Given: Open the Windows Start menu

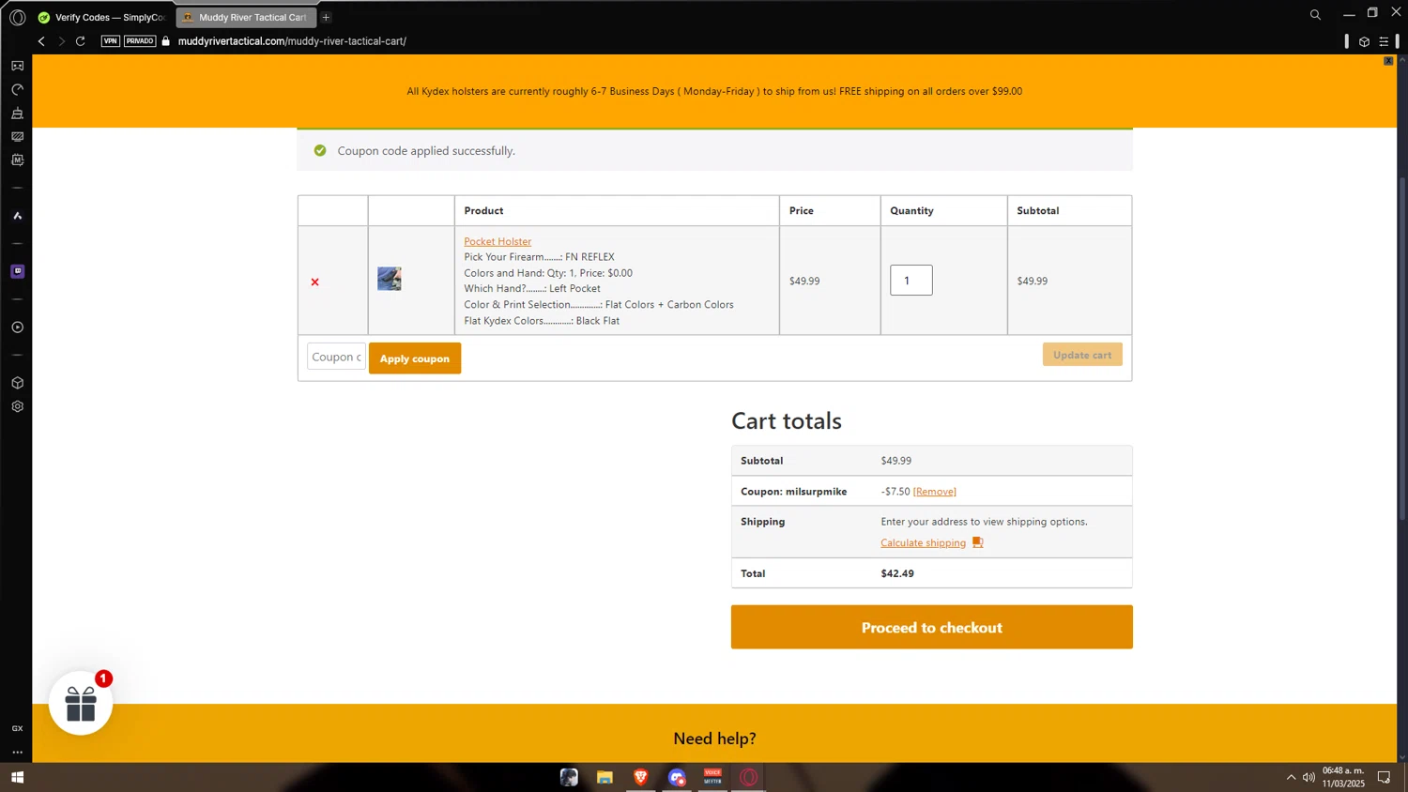Looking at the screenshot, I should (17, 777).
